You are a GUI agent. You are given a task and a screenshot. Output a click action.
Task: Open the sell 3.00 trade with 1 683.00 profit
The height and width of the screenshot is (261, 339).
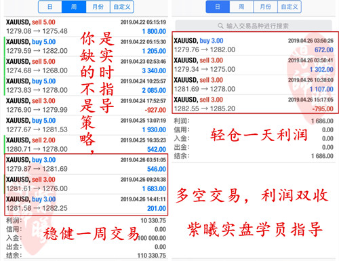pos(86,184)
